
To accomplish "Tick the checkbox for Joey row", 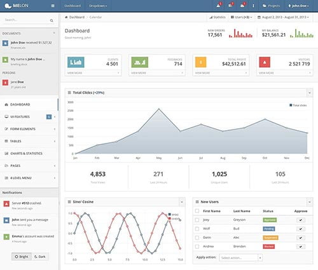I will tap(197, 220).
